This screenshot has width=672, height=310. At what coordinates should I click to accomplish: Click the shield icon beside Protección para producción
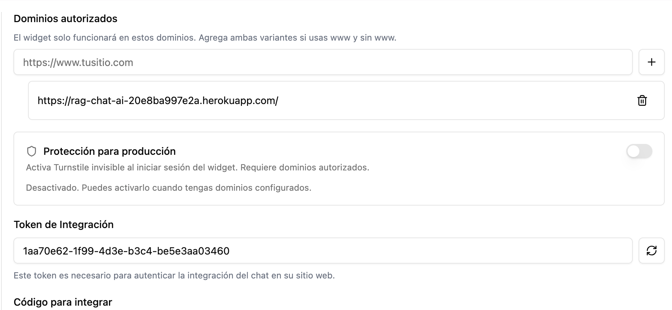[x=32, y=151]
